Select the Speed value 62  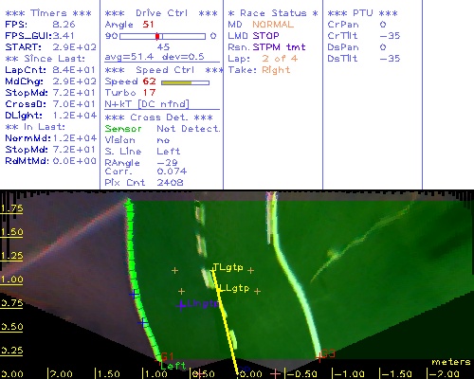[149, 81]
